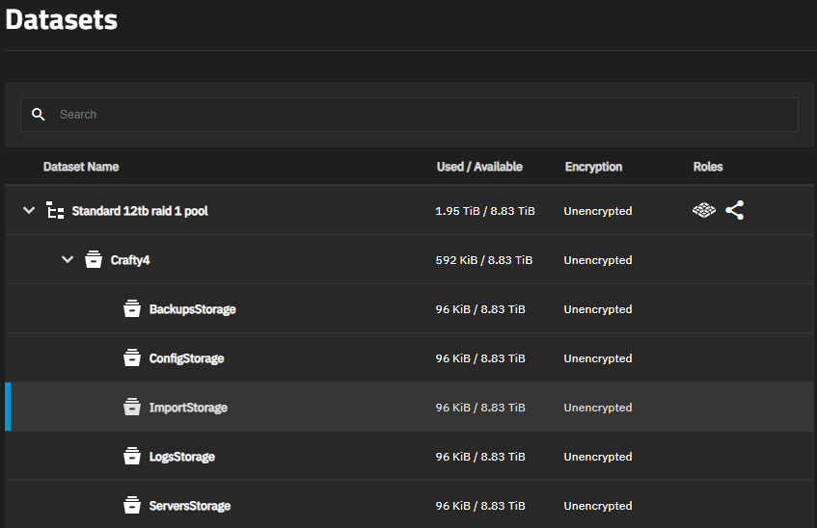Select ServersStorage in the dataset tree
Screen dimensions: 817x528
(x=189, y=506)
